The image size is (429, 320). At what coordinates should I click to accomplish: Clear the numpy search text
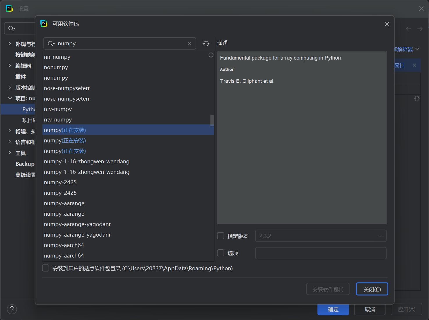point(190,44)
